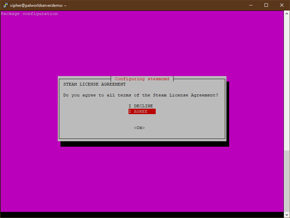Select the I AGREE option
Viewport: 290px width, 218px height.
pyautogui.click(x=142, y=111)
